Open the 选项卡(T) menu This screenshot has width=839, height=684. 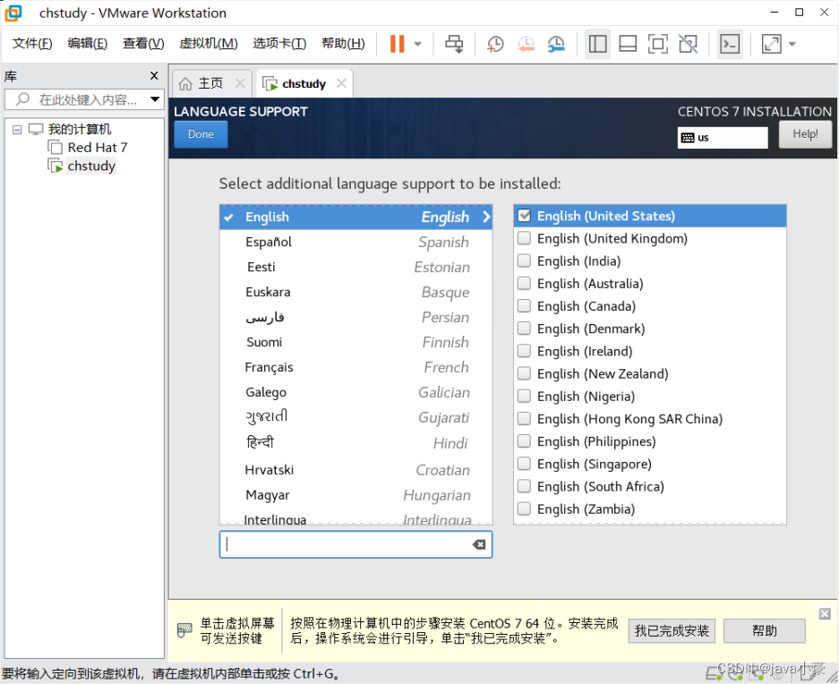pos(279,43)
